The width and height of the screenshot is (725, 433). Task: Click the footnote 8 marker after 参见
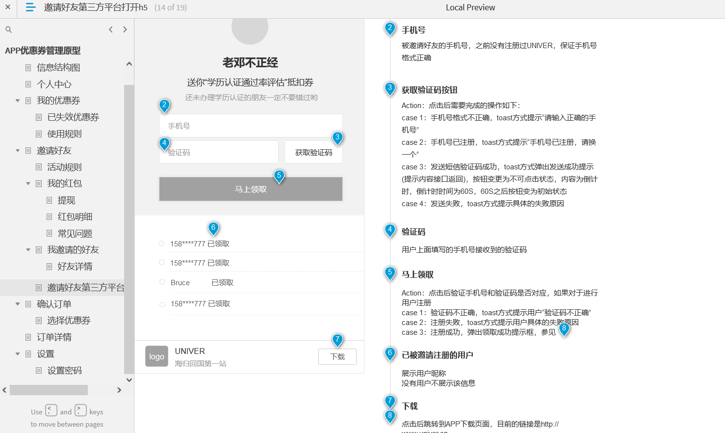point(564,329)
